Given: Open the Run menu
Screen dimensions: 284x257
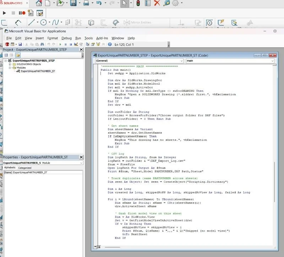Looking at the screenshot, I should (78, 38).
